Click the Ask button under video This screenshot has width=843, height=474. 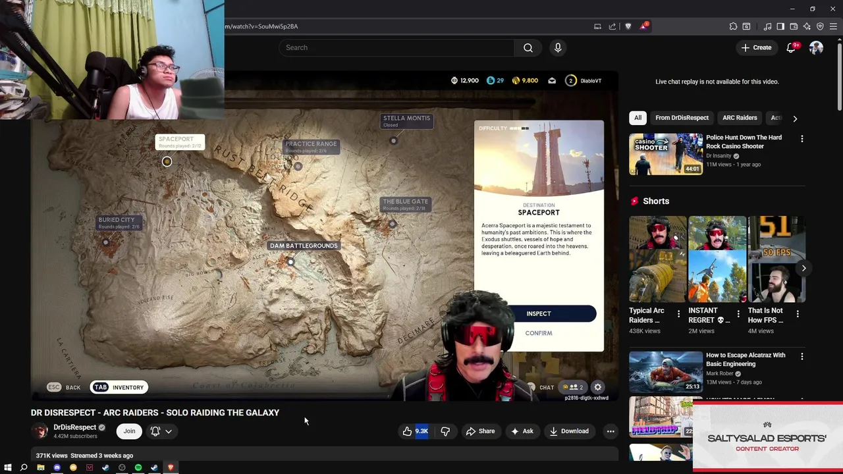[x=522, y=431]
